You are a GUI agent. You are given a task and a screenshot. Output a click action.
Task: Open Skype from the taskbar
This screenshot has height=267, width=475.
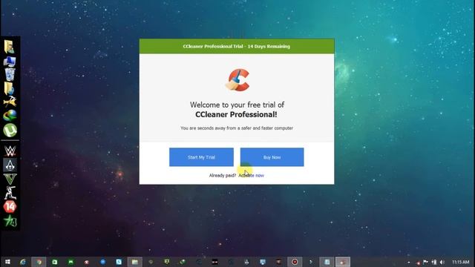pos(119,262)
